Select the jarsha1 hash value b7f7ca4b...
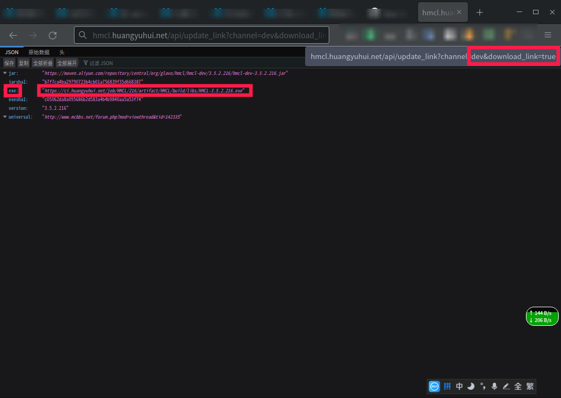Viewport: 561px width, 398px height. (x=93, y=82)
